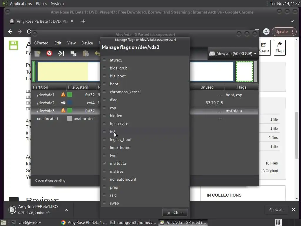
Task: Enable the hidden flag checkbox
Action: tap(104, 115)
